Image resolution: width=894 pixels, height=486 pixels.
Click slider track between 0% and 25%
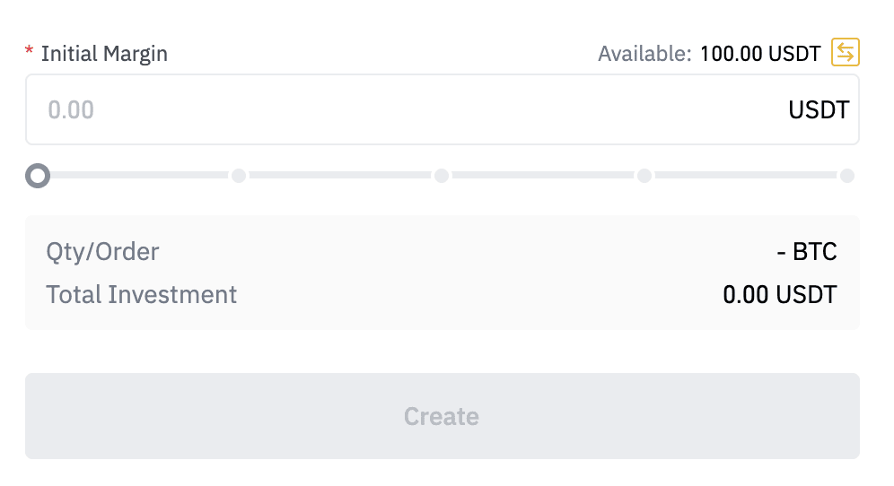(139, 176)
